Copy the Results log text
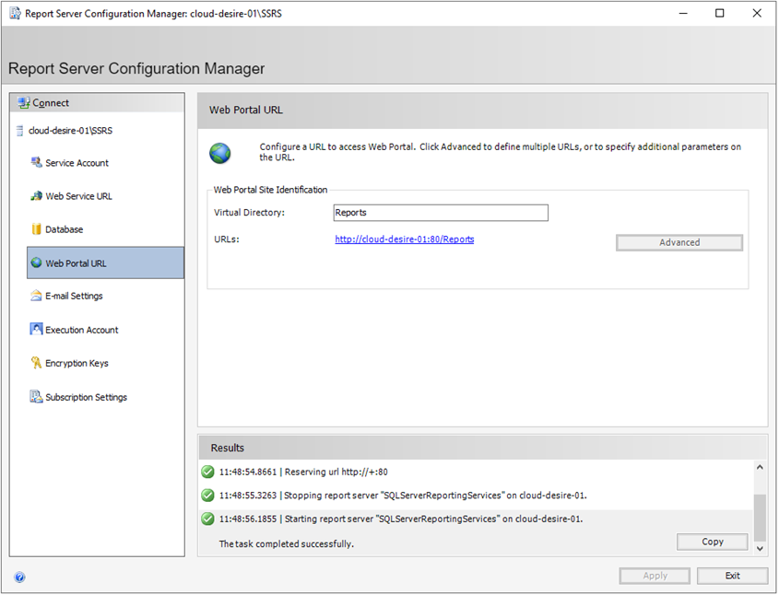 tap(711, 542)
